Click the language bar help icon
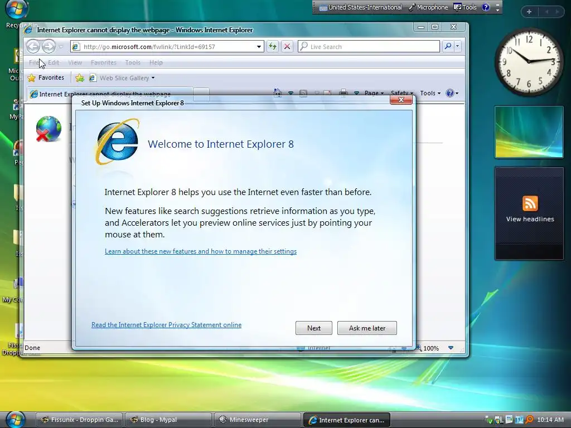Image resolution: width=571 pixels, height=428 pixels. tap(486, 7)
